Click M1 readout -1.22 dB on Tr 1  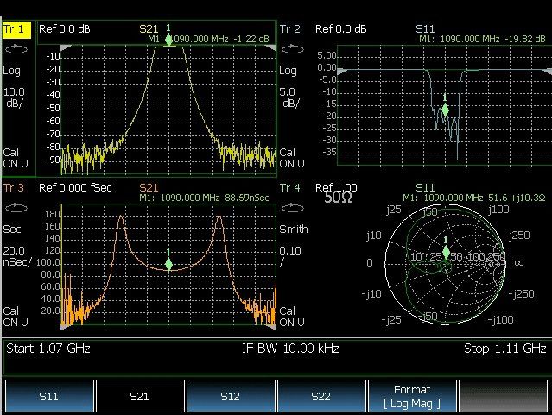(208, 39)
